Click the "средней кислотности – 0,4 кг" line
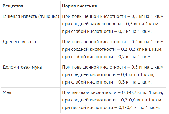 pyautogui.click(x=108, y=75)
